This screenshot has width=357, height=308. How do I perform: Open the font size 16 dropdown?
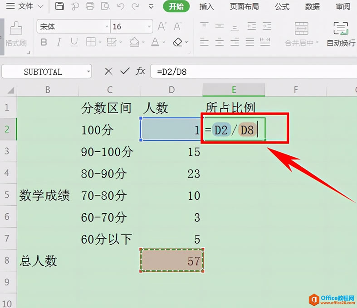click(149, 26)
